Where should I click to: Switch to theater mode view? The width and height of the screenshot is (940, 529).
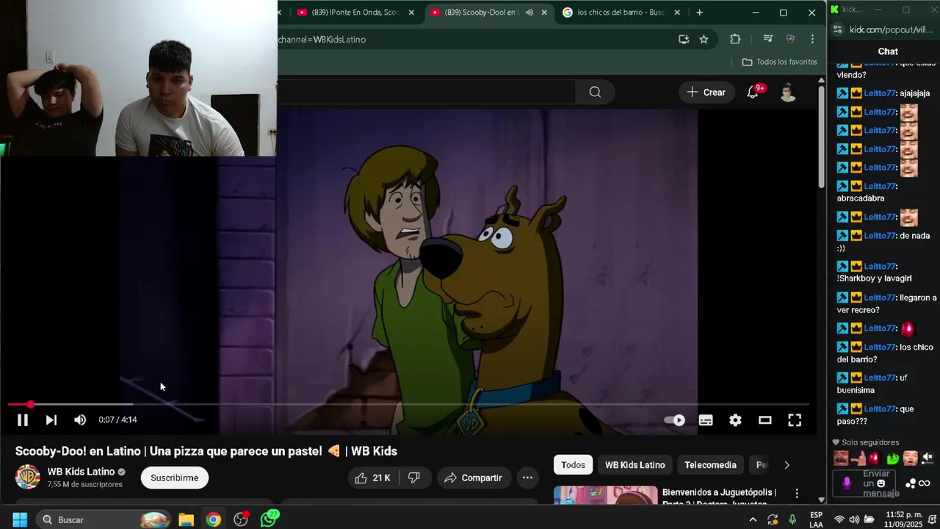[x=764, y=420]
